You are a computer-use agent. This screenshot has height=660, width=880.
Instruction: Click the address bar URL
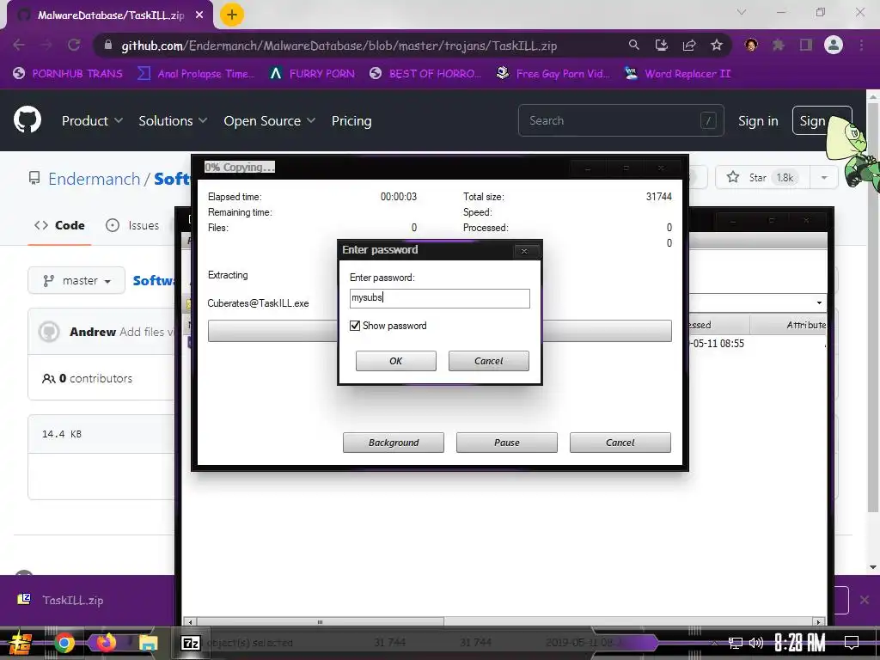click(339, 46)
